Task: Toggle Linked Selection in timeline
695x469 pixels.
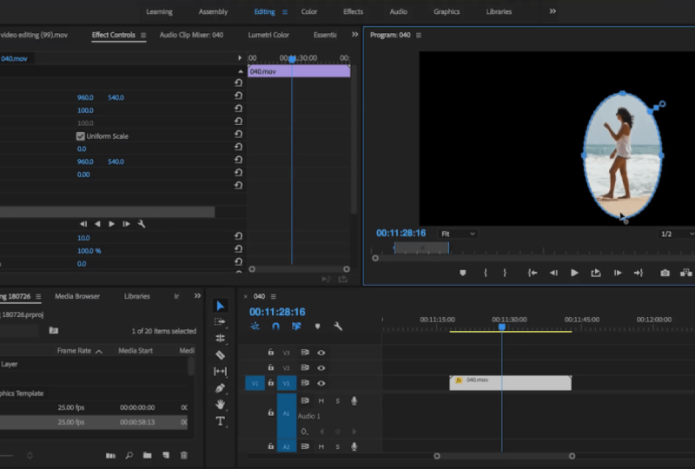Action: 296,327
